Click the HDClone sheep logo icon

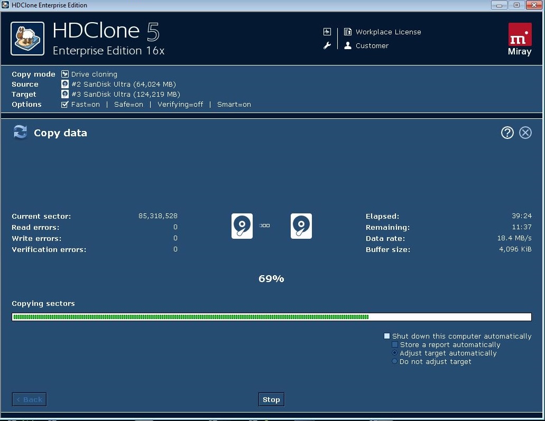click(27, 39)
